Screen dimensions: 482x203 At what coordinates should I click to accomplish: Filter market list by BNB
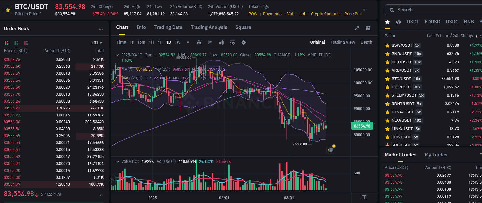469,22
